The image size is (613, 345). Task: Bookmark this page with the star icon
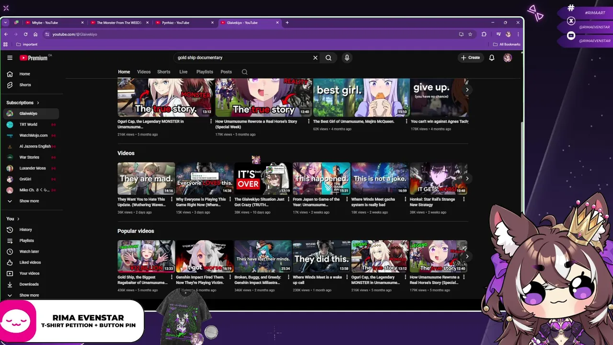click(x=470, y=34)
